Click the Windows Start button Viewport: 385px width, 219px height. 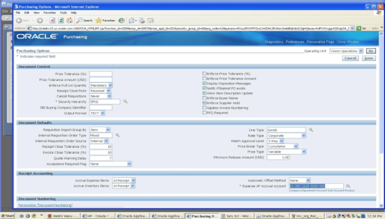9,215
